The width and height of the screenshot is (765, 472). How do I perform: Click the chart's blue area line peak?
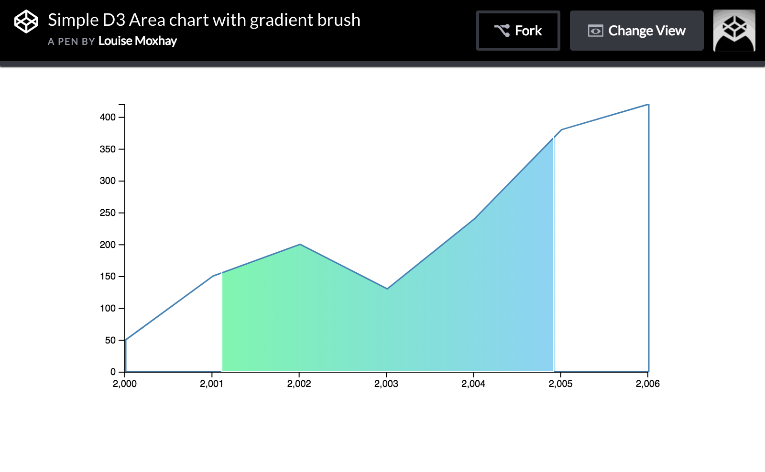(x=649, y=105)
